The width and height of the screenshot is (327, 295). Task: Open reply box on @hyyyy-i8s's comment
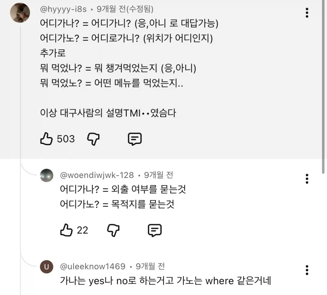point(134,139)
